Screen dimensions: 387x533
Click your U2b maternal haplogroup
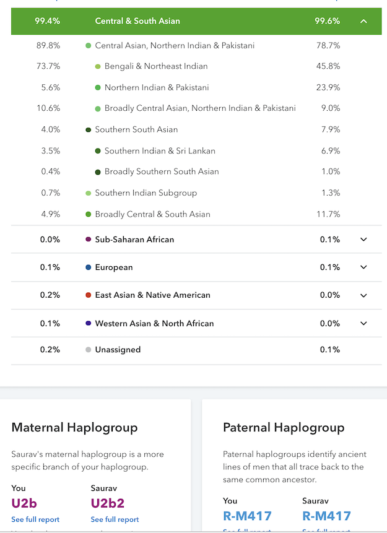pyautogui.click(x=25, y=503)
